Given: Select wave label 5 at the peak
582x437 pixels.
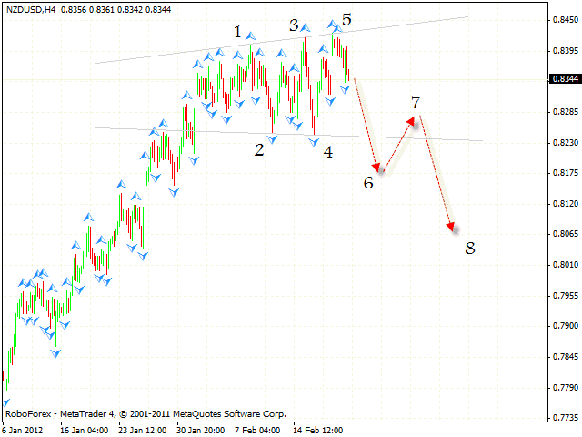Looking at the screenshot, I should point(347,19).
